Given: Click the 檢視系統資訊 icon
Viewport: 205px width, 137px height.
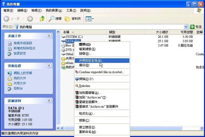Looking at the screenshot, I should [x=10, y=43].
